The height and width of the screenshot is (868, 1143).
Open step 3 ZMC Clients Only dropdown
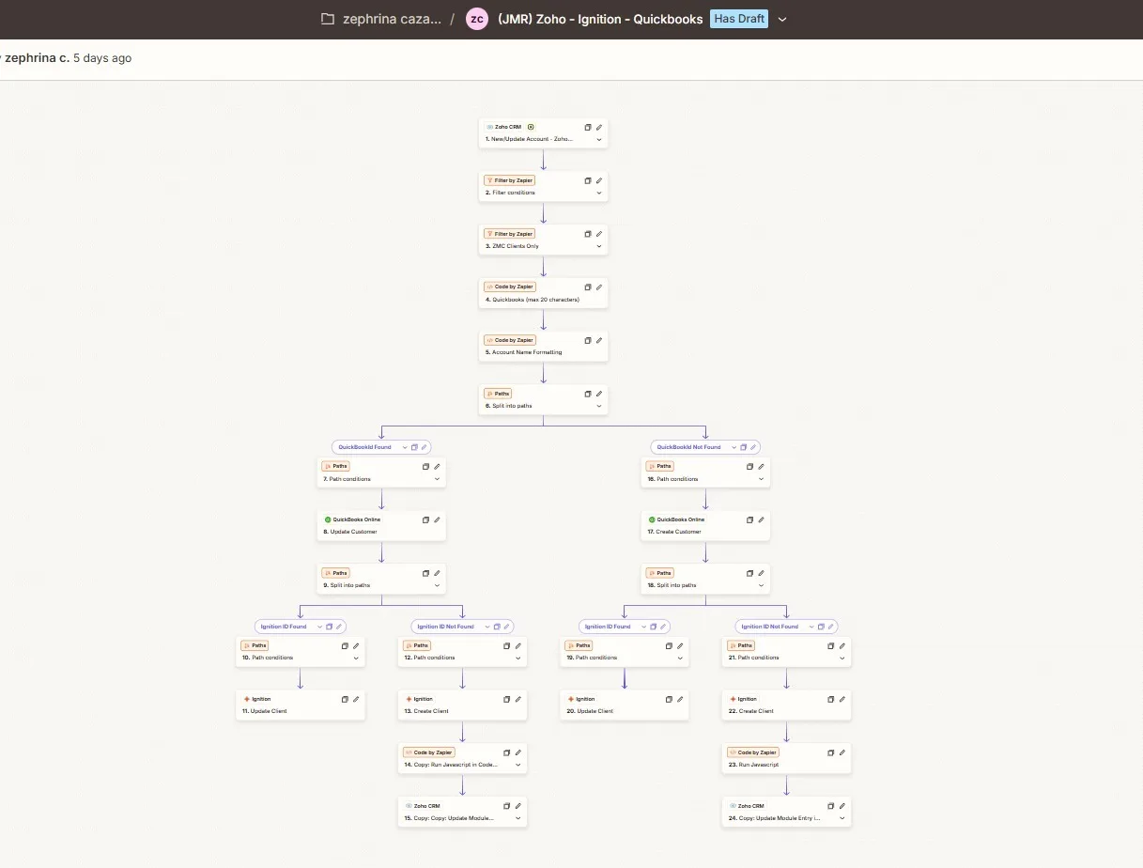(599, 246)
